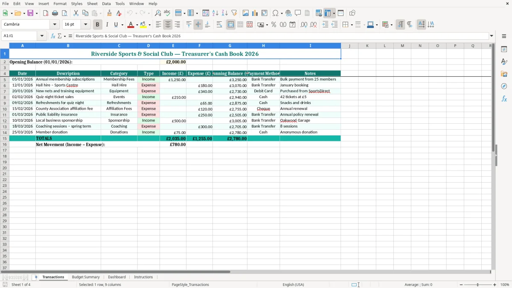Insert Hyperlink globe icon
The height and width of the screenshot is (288, 512).
(x=288, y=13)
